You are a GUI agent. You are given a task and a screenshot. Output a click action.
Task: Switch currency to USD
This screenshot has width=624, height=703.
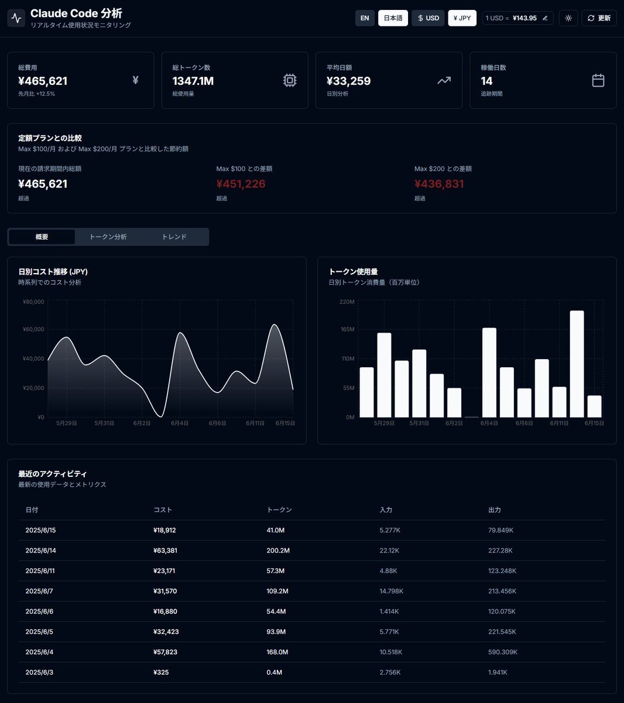click(x=428, y=18)
